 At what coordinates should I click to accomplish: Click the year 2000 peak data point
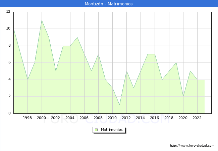[x=42, y=20]
